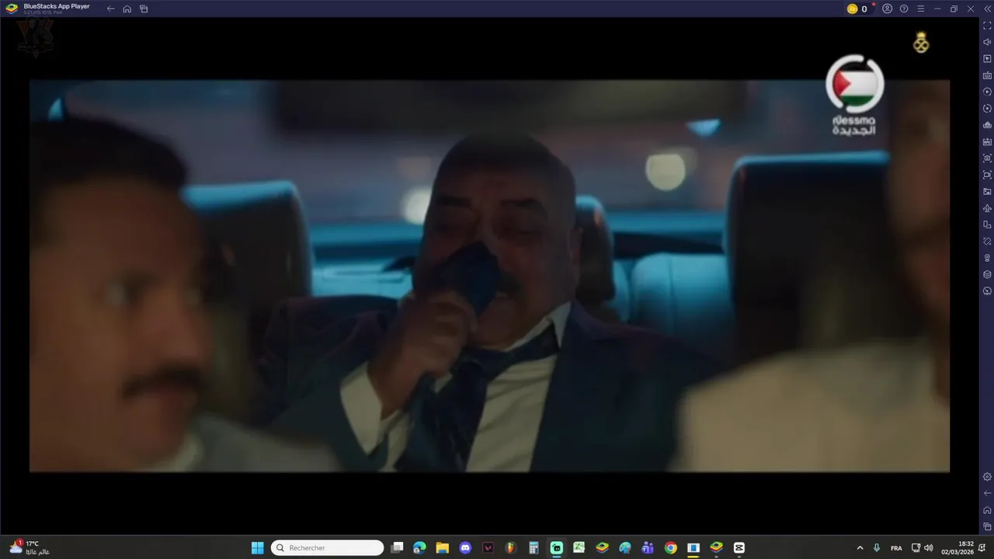The height and width of the screenshot is (559, 994).
Task: Open Microsoft Teams from the taskbar
Action: (x=648, y=547)
